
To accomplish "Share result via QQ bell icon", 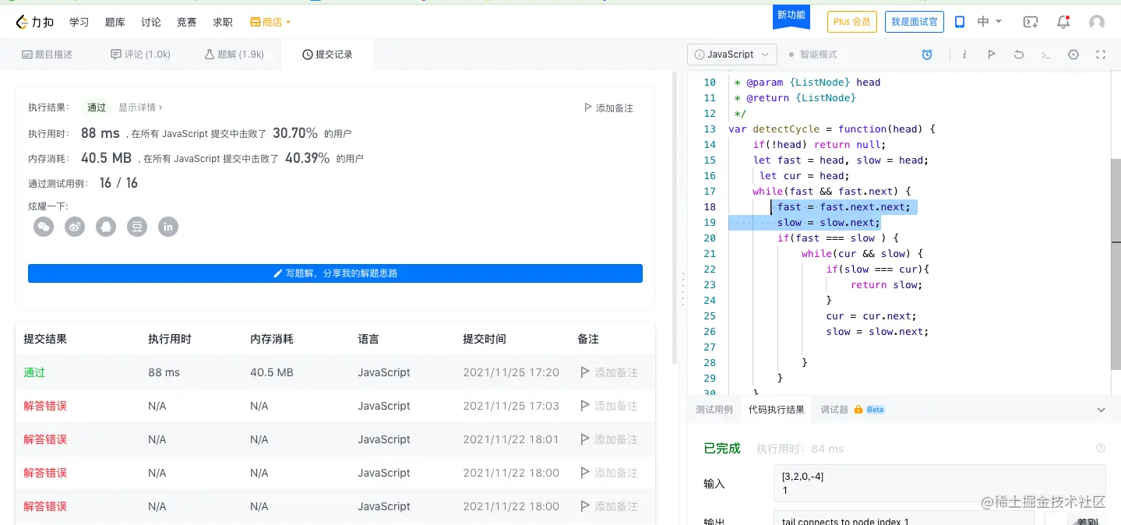I will [x=106, y=227].
